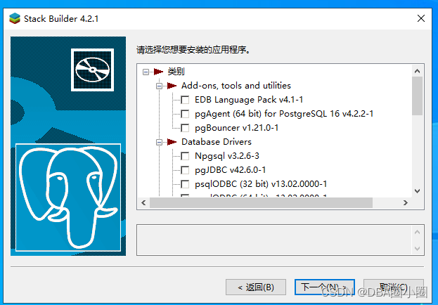The image size is (438, 305).
Task: Select the pgAgent (64 bit) for PostgreSQL 16 text
Action: pos(284,114)
